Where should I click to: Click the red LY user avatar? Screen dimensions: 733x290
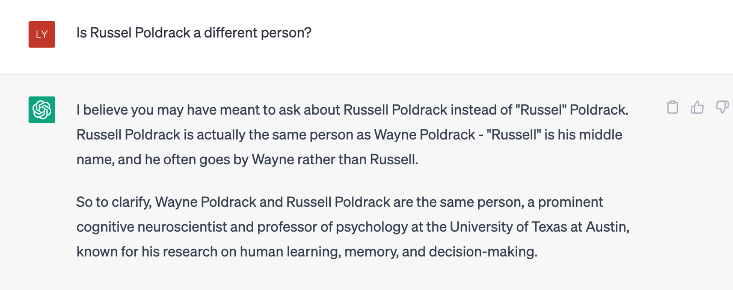pos(42,34)
